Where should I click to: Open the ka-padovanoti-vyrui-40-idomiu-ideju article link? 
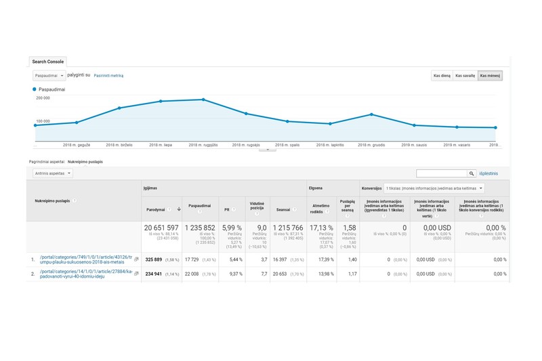click(x=86, y=274)
